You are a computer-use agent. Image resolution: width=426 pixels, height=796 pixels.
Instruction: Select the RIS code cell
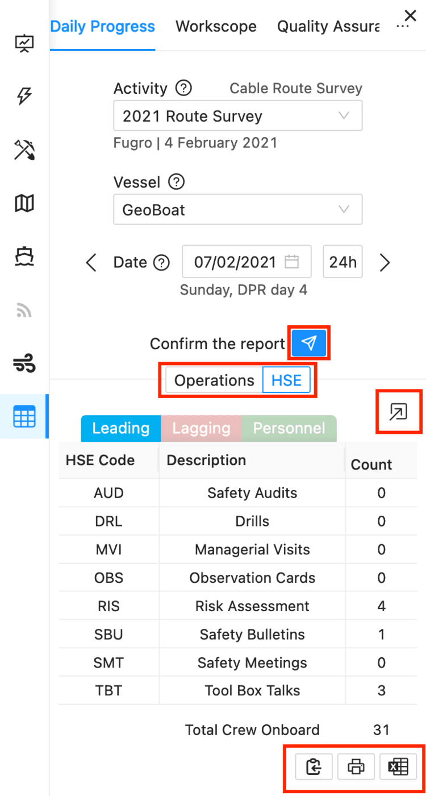click(109, 606)
